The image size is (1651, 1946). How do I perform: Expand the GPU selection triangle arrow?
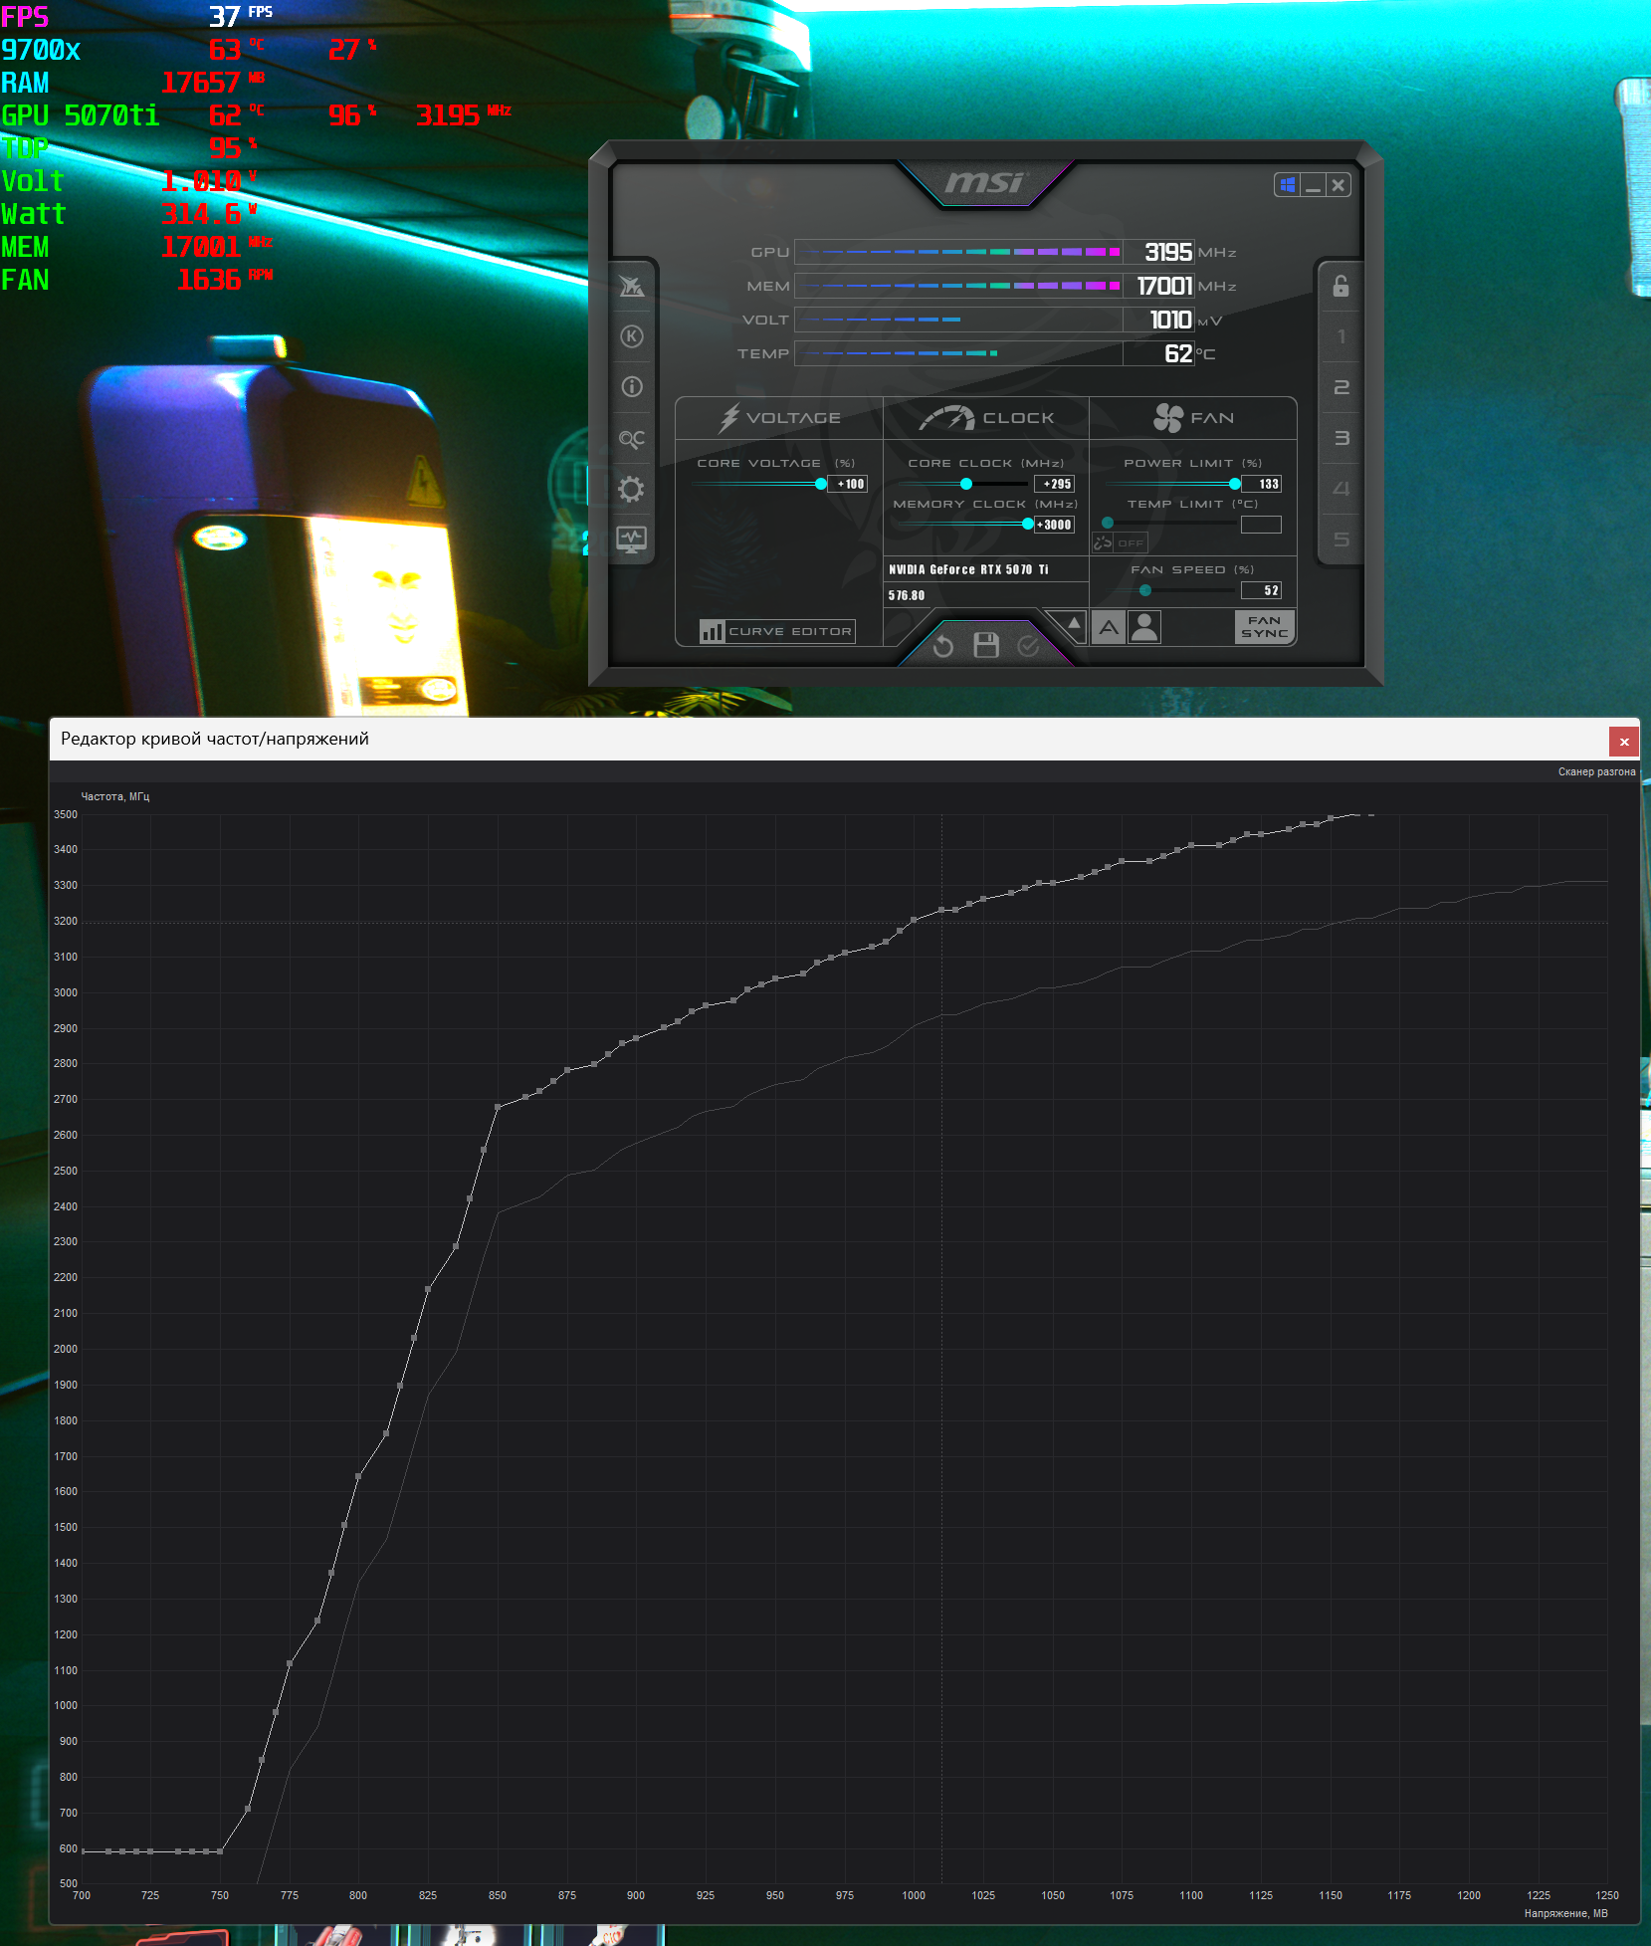coord(1073,624)
